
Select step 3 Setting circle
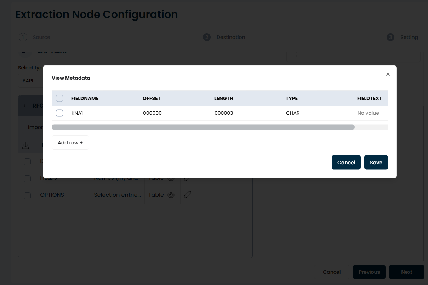coord(390,37)
